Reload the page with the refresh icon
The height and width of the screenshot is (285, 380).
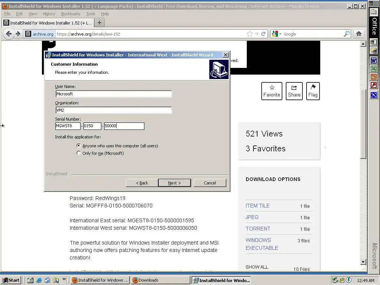click(263, 34)
